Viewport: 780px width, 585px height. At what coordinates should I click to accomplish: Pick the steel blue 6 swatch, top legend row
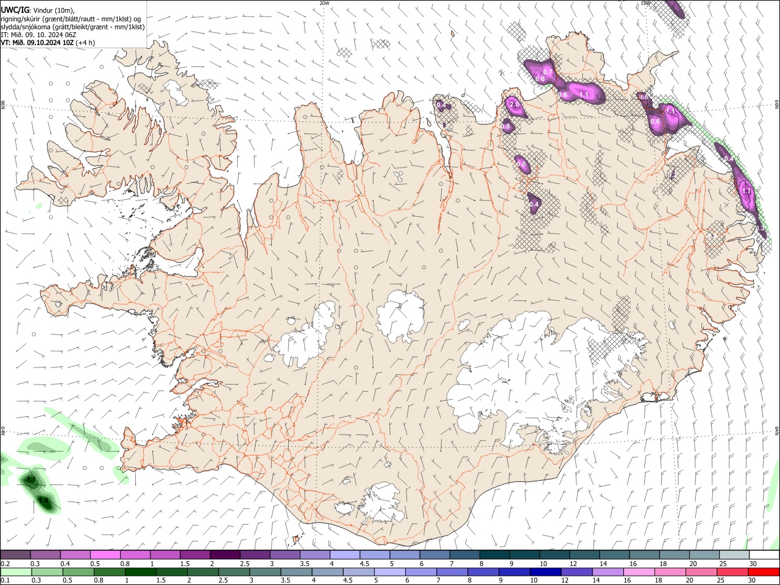pos(434,555)
